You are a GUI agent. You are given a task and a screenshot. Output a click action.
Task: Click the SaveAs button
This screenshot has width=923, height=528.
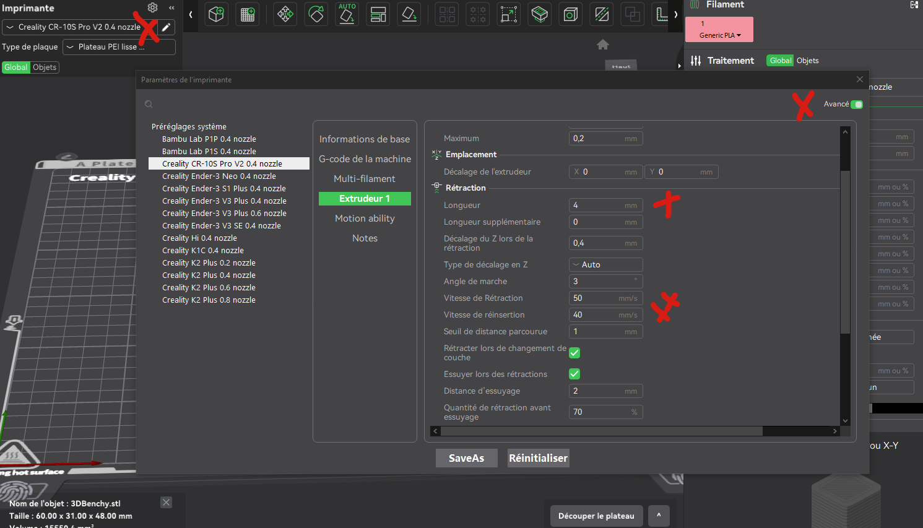(467, 458)
